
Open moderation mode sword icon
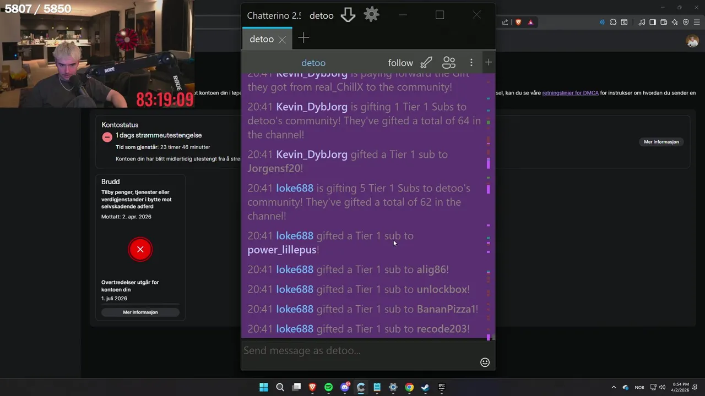[x=426, y=62]
